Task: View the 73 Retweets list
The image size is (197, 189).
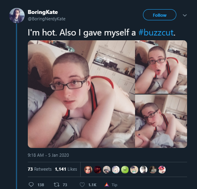Action: 40,169
